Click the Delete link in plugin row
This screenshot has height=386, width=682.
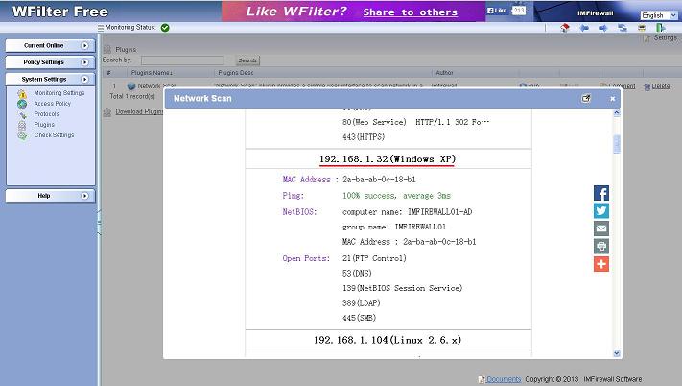pyautogui.click(x=661, y=86)
